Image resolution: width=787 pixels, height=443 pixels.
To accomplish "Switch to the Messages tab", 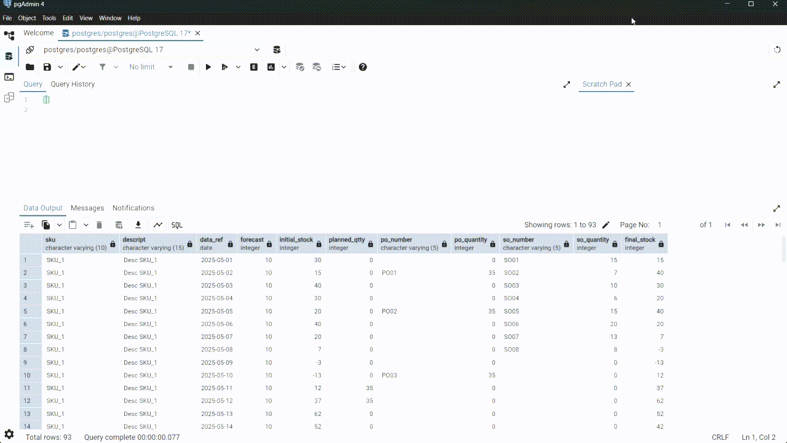I will click(x=87, y=208).
